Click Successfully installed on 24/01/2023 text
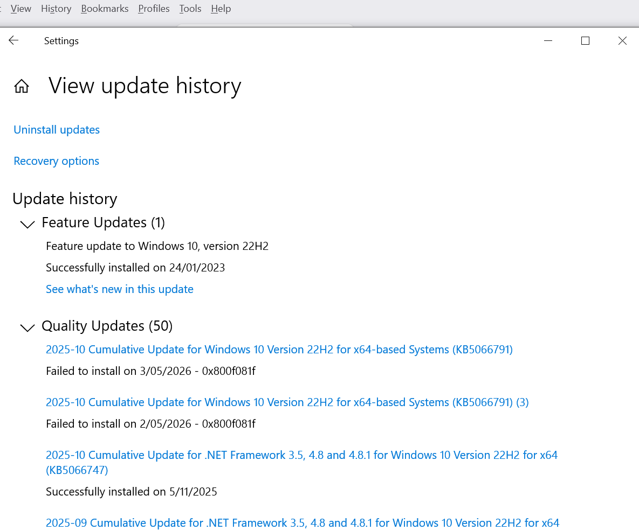 tap(135, 268)
